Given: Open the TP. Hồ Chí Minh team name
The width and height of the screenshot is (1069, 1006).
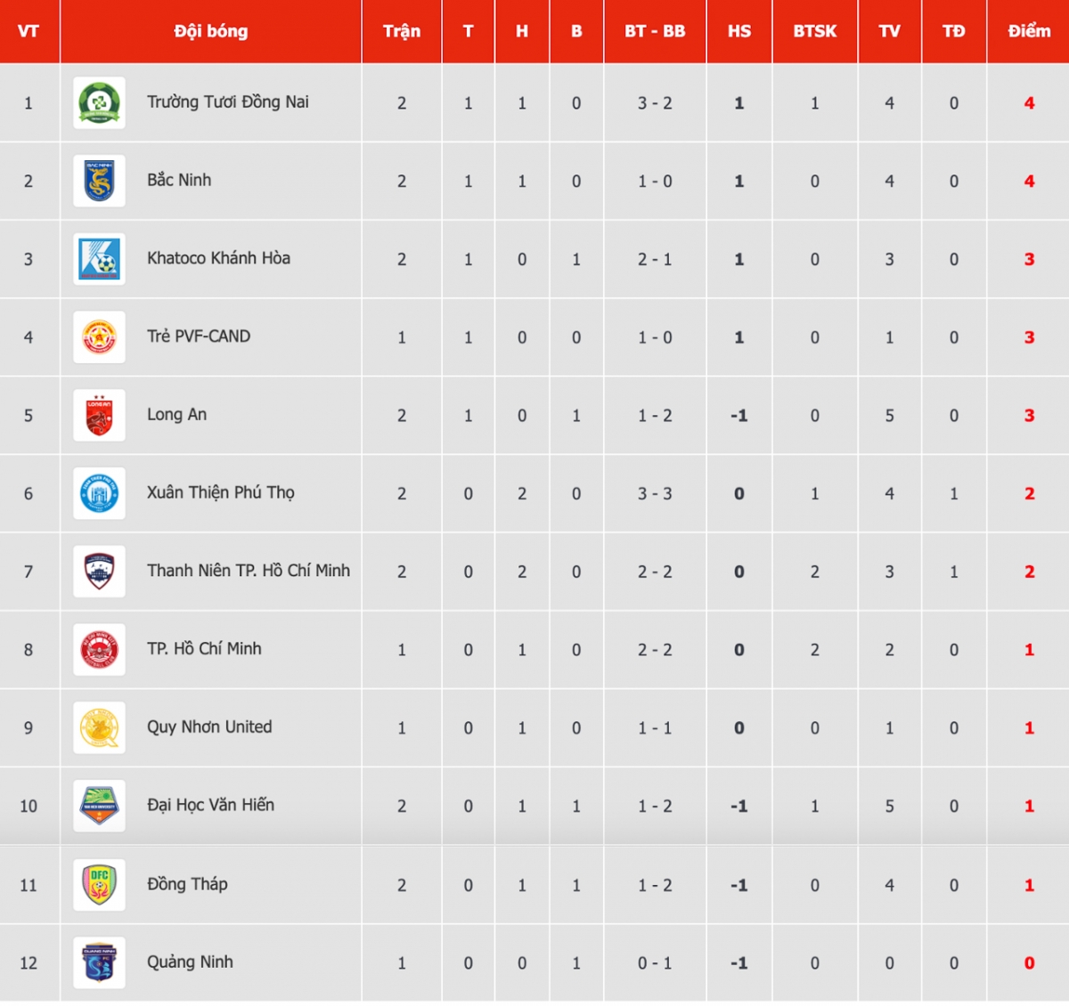Looking at the screenshot, I should (x=204, y=649).
